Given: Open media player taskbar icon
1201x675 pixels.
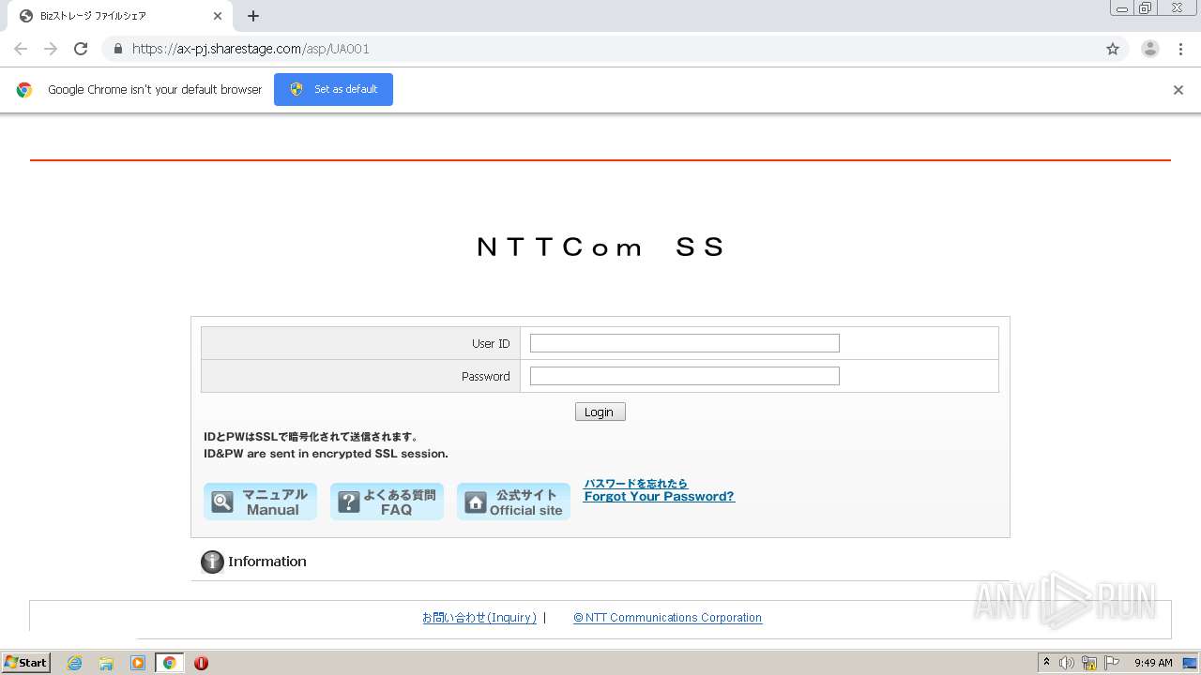Looking at the screenshot, I should [x=138, y=663].
